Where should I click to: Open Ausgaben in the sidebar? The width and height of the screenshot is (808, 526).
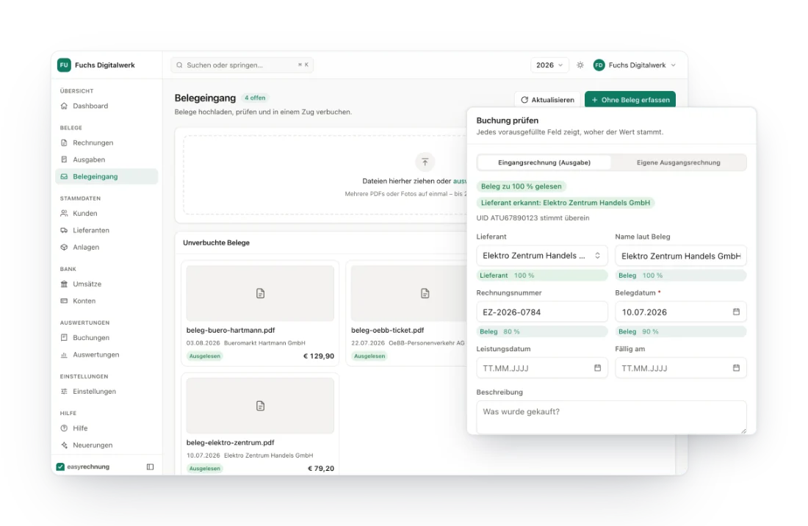point(107,159)
